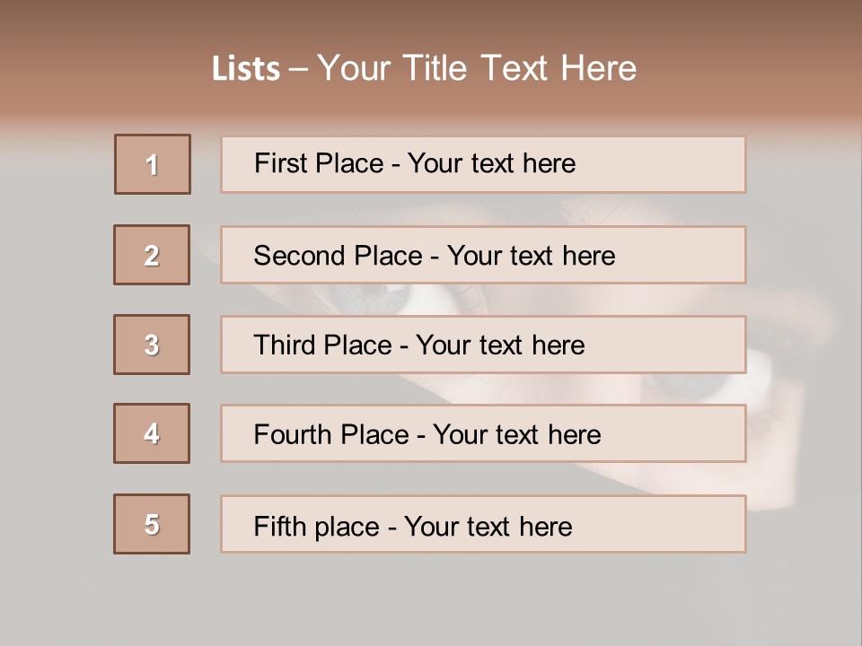Viewport: 862px width, 646px height.
Task: Click "Your text here" in Fifth place row
Action: 488,526
